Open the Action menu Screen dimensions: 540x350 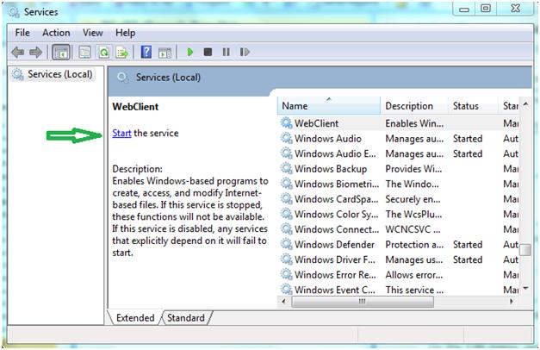click(56, 33)
